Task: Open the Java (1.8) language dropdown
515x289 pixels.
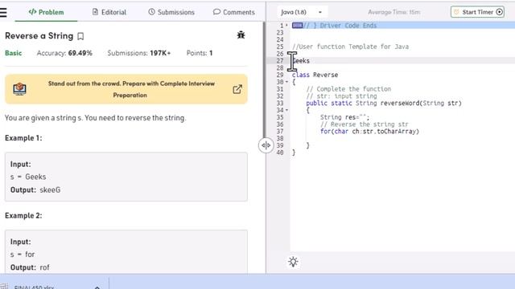Action: pyautogui.click(x=303, y=12)
